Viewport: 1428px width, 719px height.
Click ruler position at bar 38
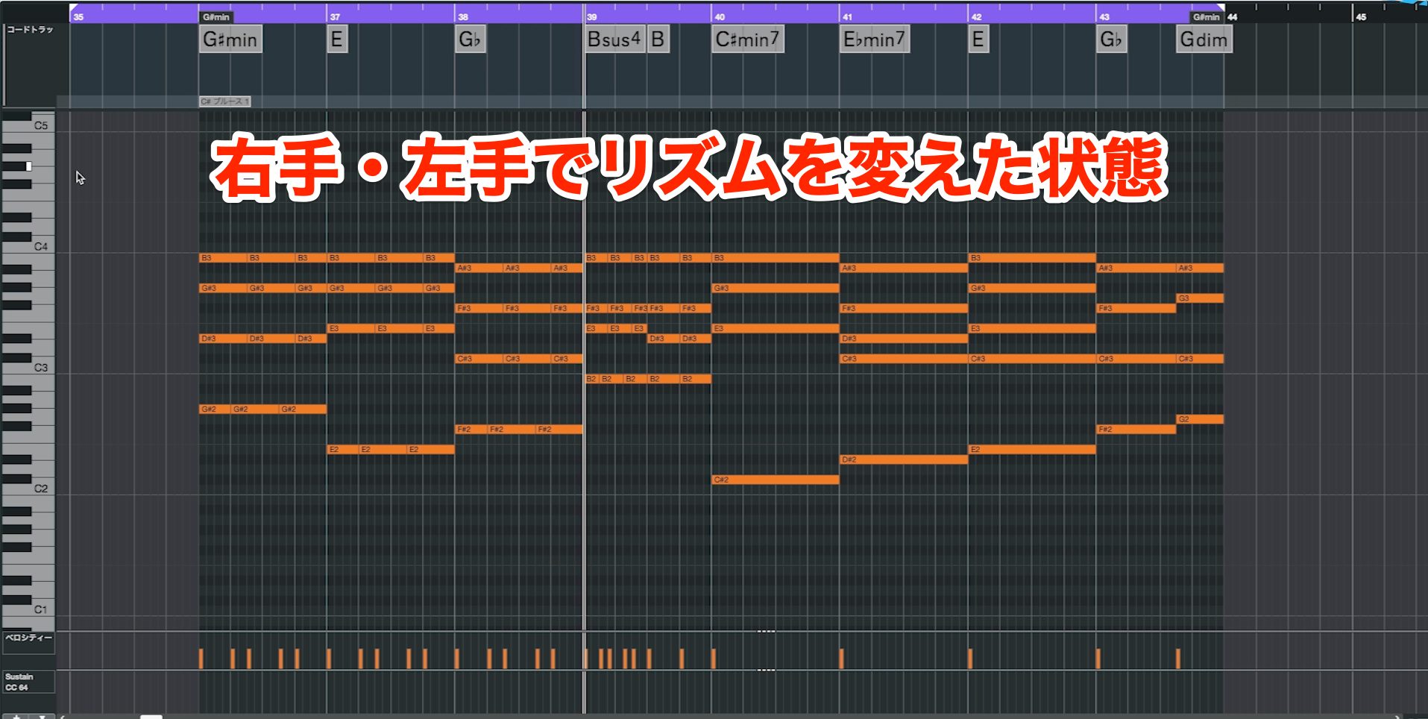[x=463, y=16]
